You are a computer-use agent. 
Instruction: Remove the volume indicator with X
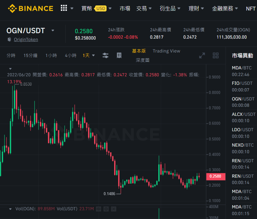pos(114,209)
